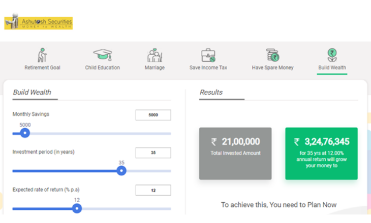
Task: Select the Save Income Tax briefcase icon
Action: point(208,55)
